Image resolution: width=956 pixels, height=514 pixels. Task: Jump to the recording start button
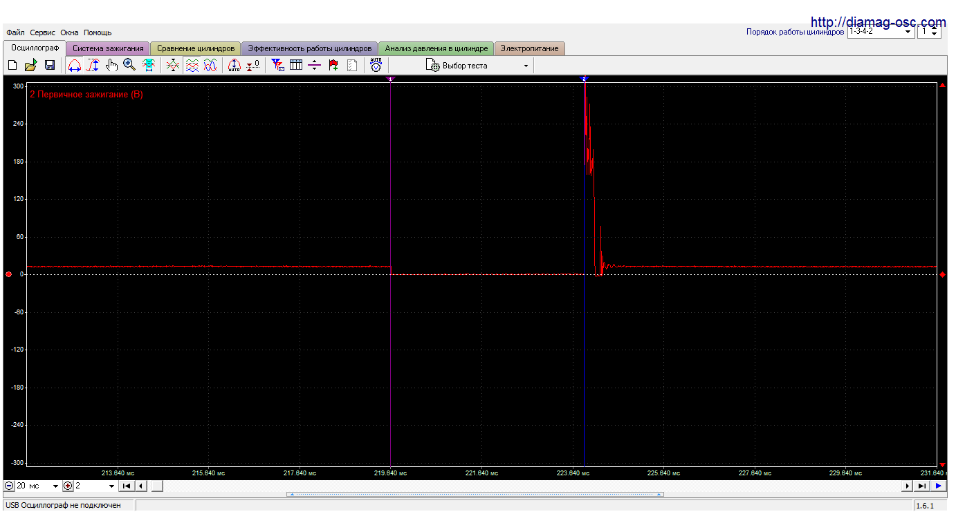tap(127, 486)
